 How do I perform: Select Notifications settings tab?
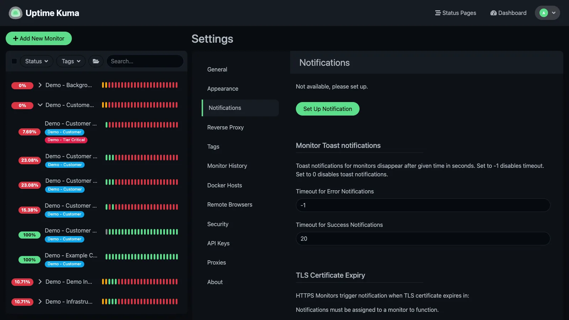(240, 108)
